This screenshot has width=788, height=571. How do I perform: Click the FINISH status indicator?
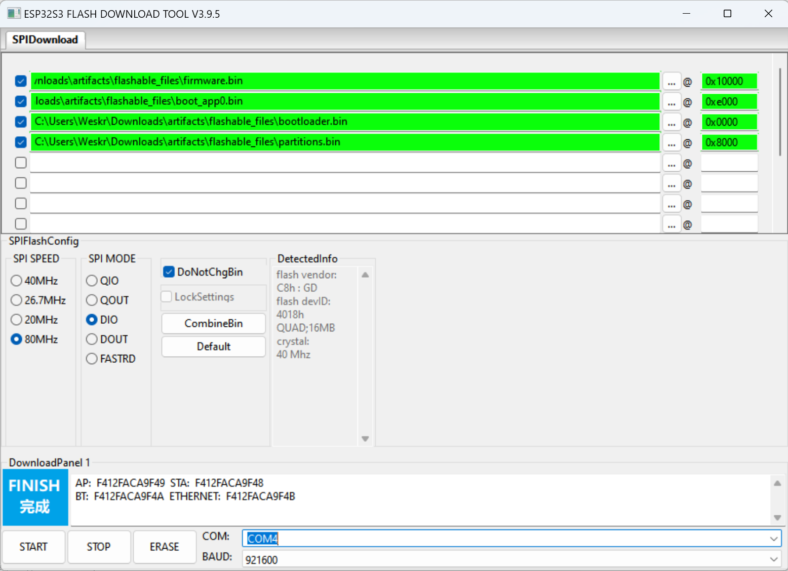click(35, 497)
